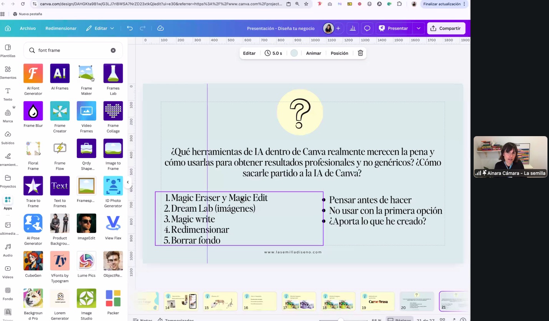This screenshot has width=549, height=321.
Task: Open the Videos sidebar panel
Action: coord(8,272)
